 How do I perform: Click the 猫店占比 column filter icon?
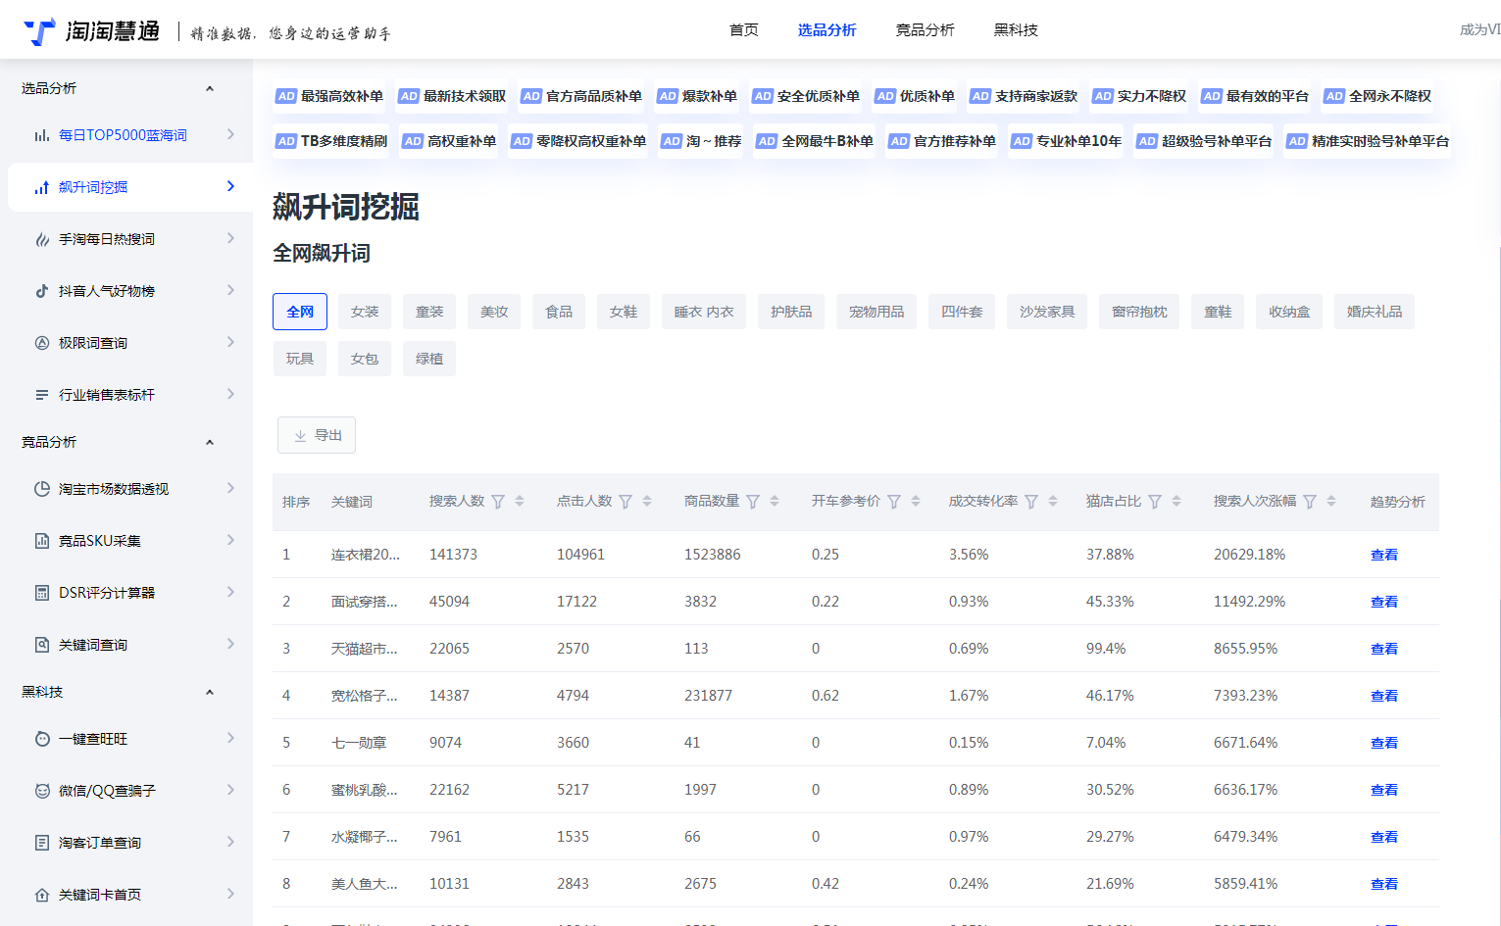[x=1155, y=502]
